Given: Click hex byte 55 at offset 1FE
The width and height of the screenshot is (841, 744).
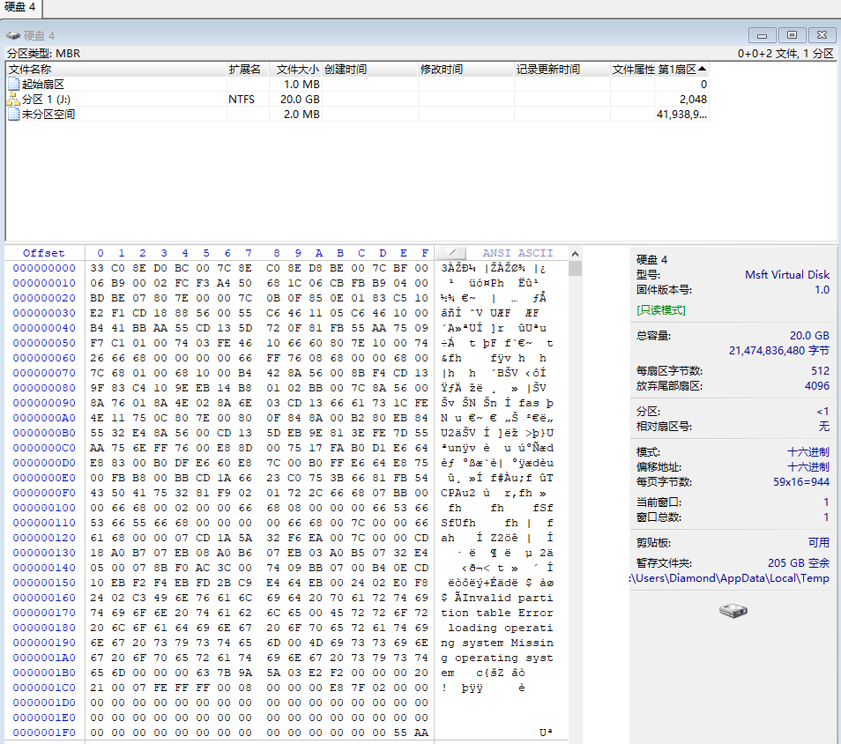Looking at the screenshot, I should coord(400,733).
